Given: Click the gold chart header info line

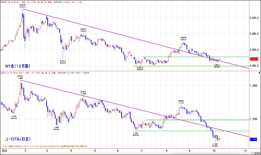Looking at the screenshot, I should coord(41,2).
